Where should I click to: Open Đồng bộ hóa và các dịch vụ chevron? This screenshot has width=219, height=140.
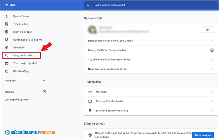[x=212, y=41]
